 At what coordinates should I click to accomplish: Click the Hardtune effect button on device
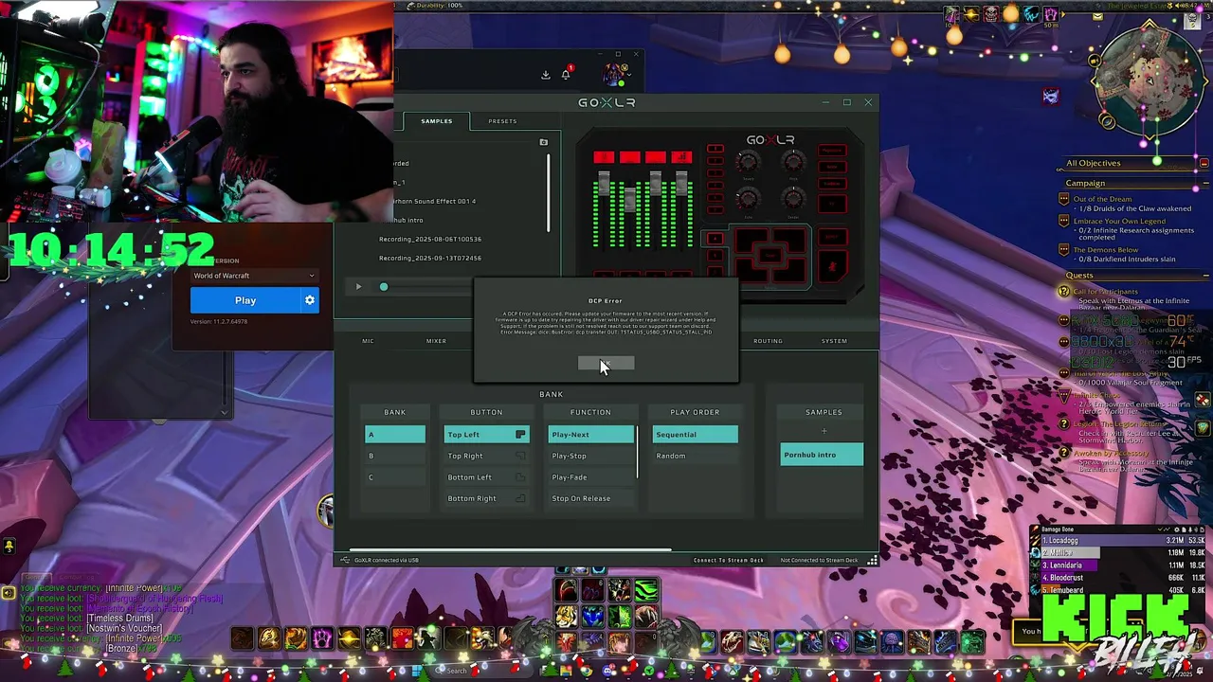[x=832, y=184]
